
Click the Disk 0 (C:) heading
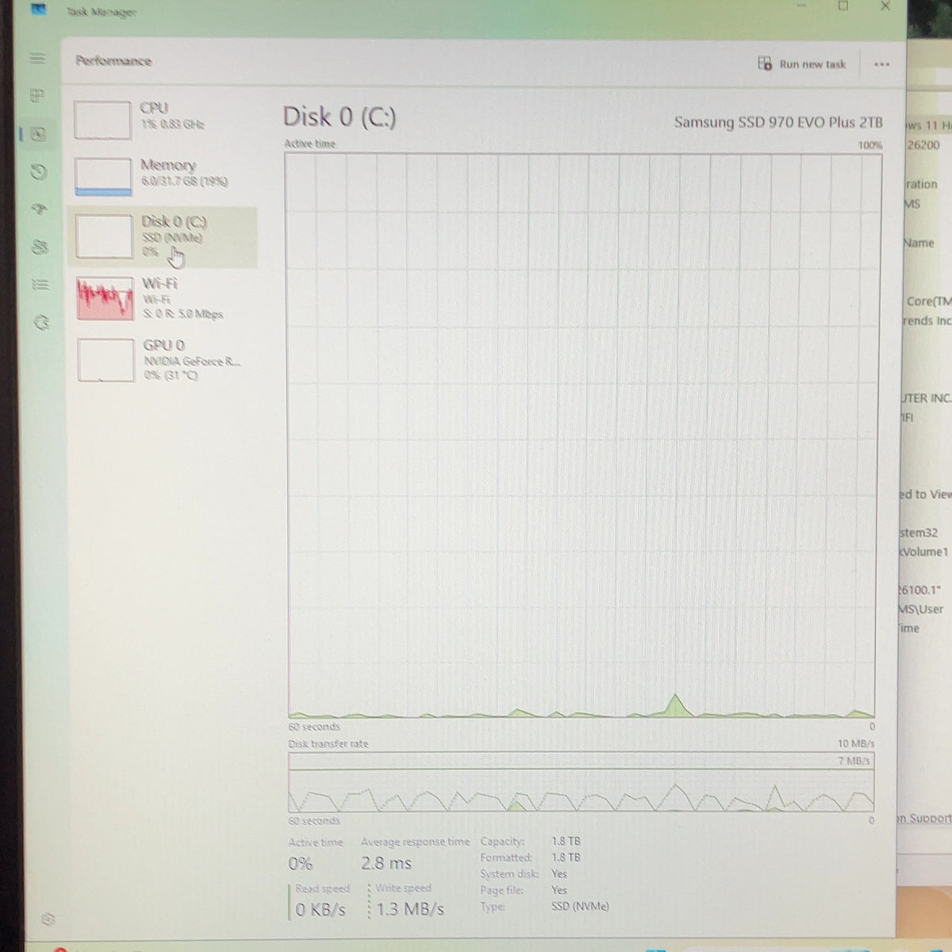[340, 117]
